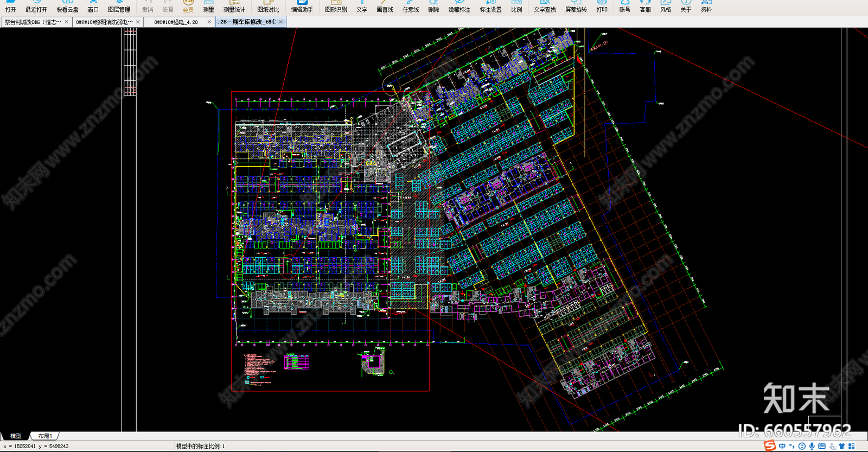
Task: Click the 撤销 undo button
Action: pos(148,7)
